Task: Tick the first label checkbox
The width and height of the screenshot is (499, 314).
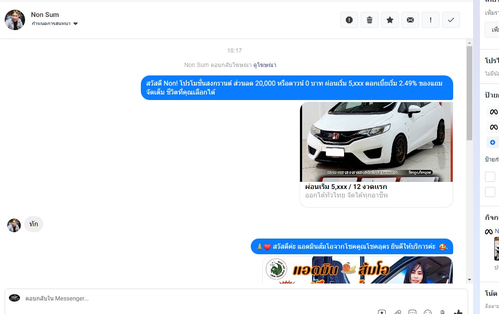Action: (490, 177)
